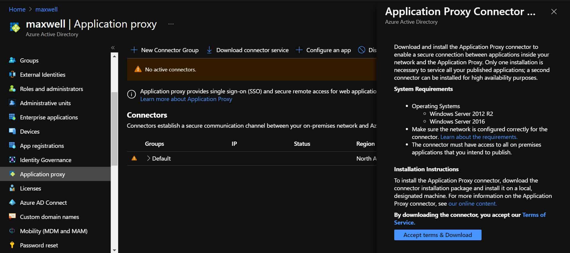The width and height of the screenshot is (570, 253).
Task: Click the Azure AD Connect icon
Action: [x=12, y=202]
